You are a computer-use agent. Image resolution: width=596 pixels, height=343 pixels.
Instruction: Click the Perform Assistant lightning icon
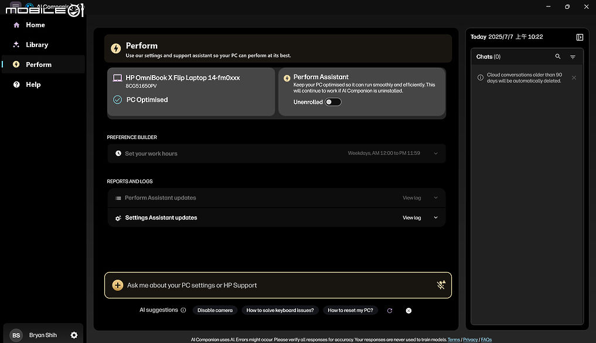[287, 78]
